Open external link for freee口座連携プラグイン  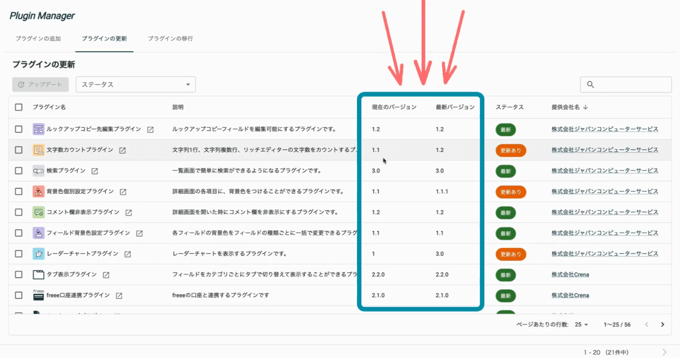point(119,296)
